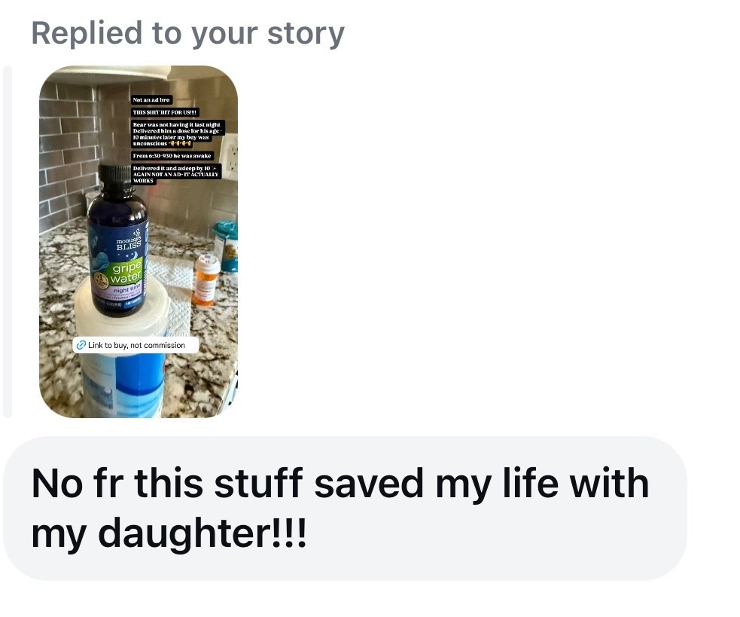Click the "Bear was not having it" text block
740x617 pixels.
pos(176,133)
